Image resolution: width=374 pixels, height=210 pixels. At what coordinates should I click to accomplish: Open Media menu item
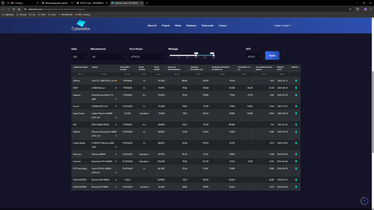pos(178,26)
